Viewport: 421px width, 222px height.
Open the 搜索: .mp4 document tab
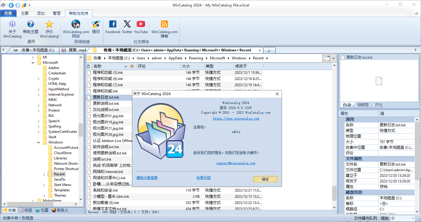click(x=74, y=50)
